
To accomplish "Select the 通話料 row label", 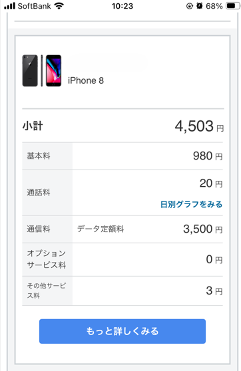I will point(39,192).
